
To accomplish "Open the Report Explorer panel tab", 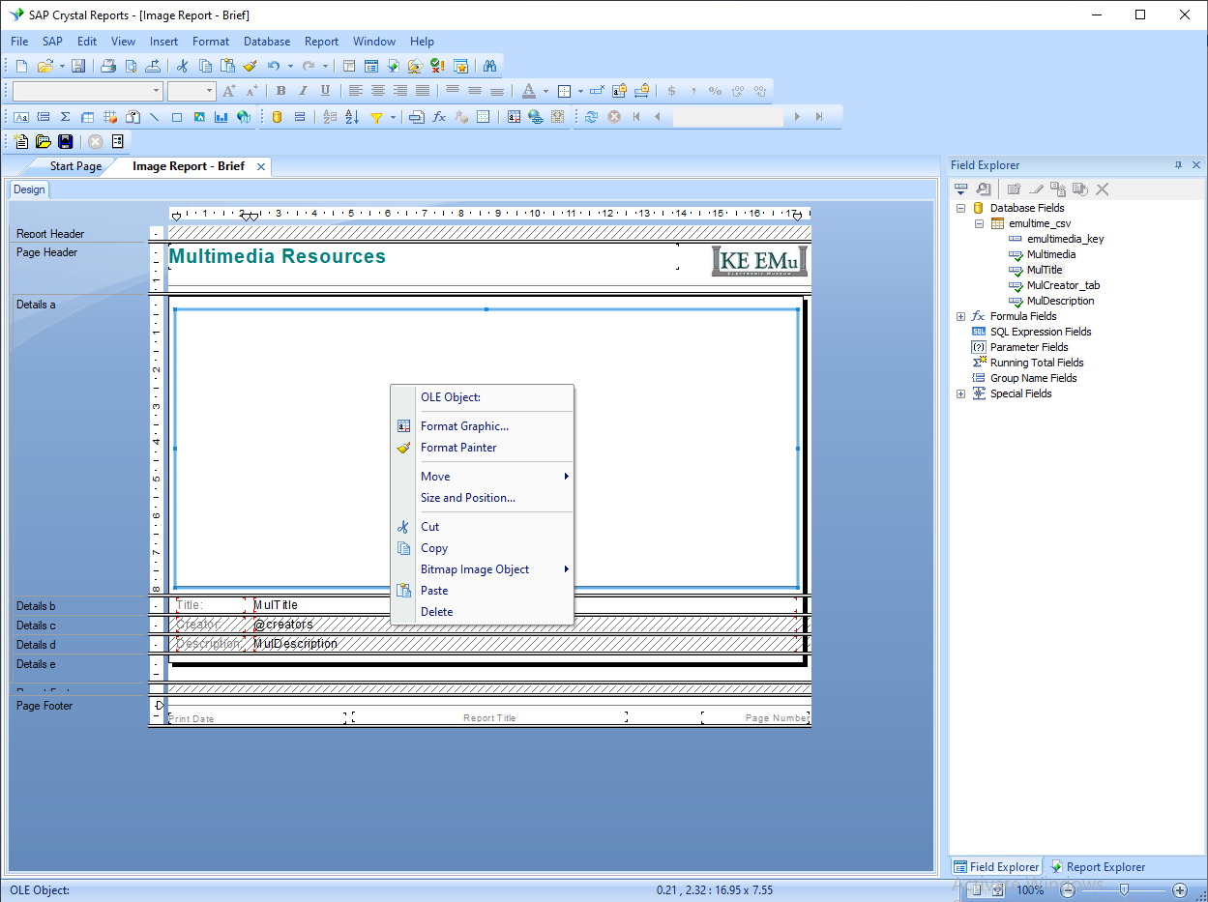I will point(1099,867).
